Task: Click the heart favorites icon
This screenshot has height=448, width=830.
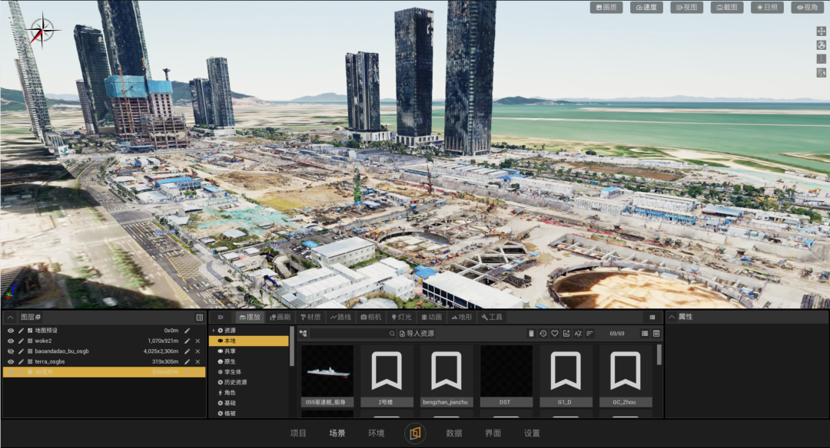Action: 554,334
